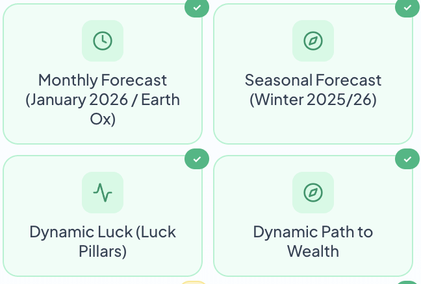Viewport: 421px width, 284px height.
Task: Click the "(January 2026 / Earth Ox)" label
Action: [x=103, y=110]
